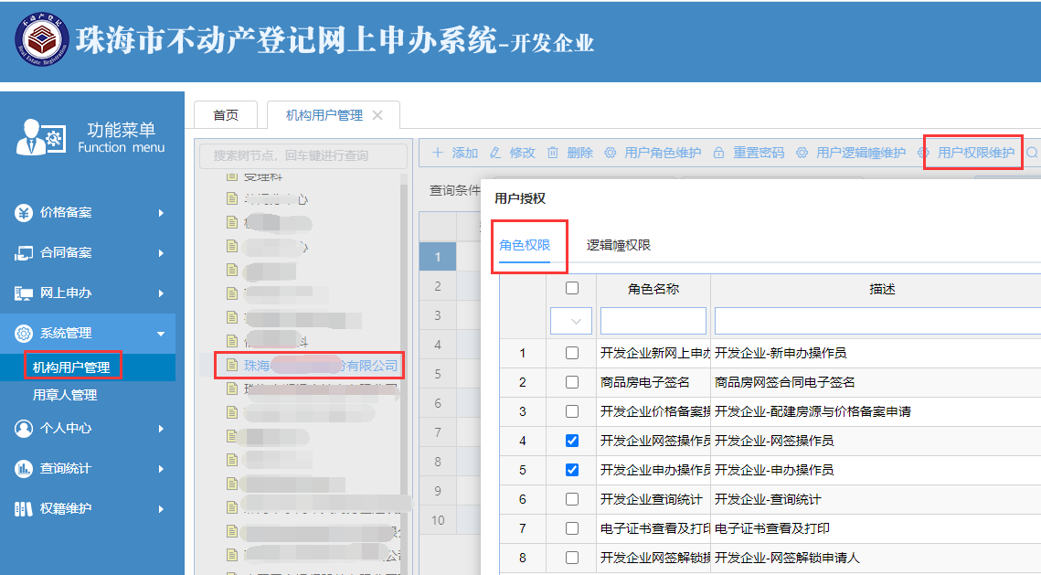Click the 角色名称 filter input field
Viewport: 1041px width, 575px height.
point(653,321)
